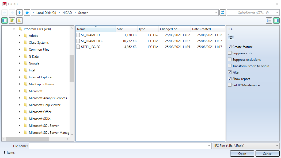Sort by Date Created column
This screenshot has height=158, width=281.
pyautogui.click(x=207, y=29)
